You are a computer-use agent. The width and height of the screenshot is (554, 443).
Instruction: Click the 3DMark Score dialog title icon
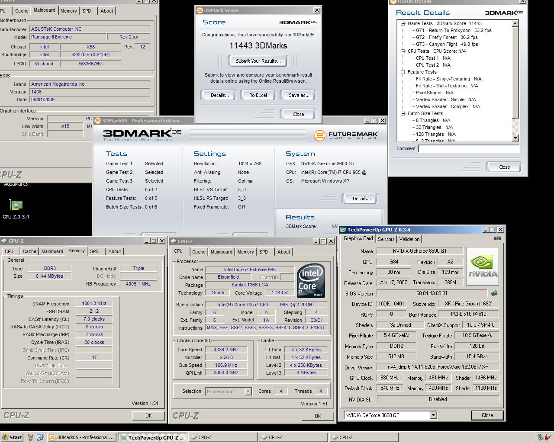pos(200,10)
